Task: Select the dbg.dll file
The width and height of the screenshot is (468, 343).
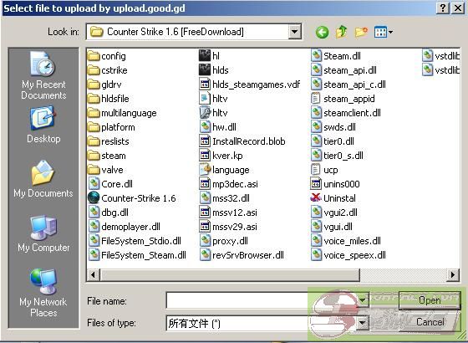Action: (x=109, y=212)
